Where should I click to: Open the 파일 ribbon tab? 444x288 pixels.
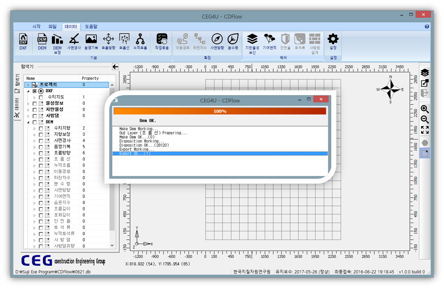(53, 27)
